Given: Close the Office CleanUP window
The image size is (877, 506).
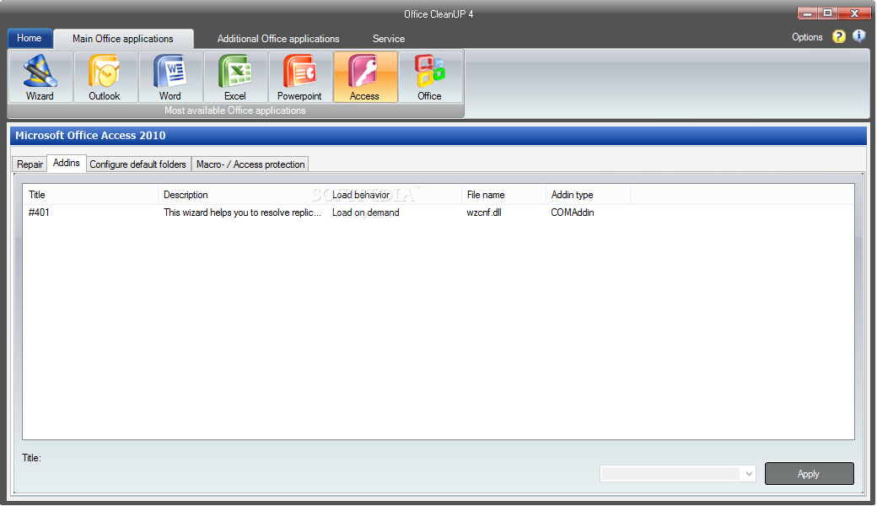Looking at the screenshot, I should tap(854, 13).
